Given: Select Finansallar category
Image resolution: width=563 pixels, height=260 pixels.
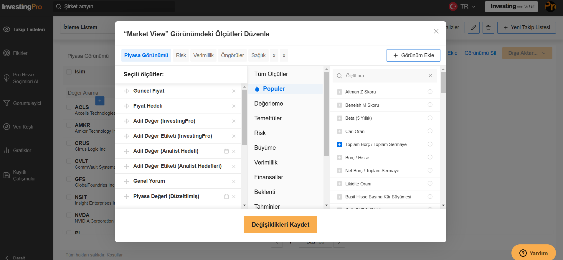Looking at the screenshot, I should click(x=269, y=177).
